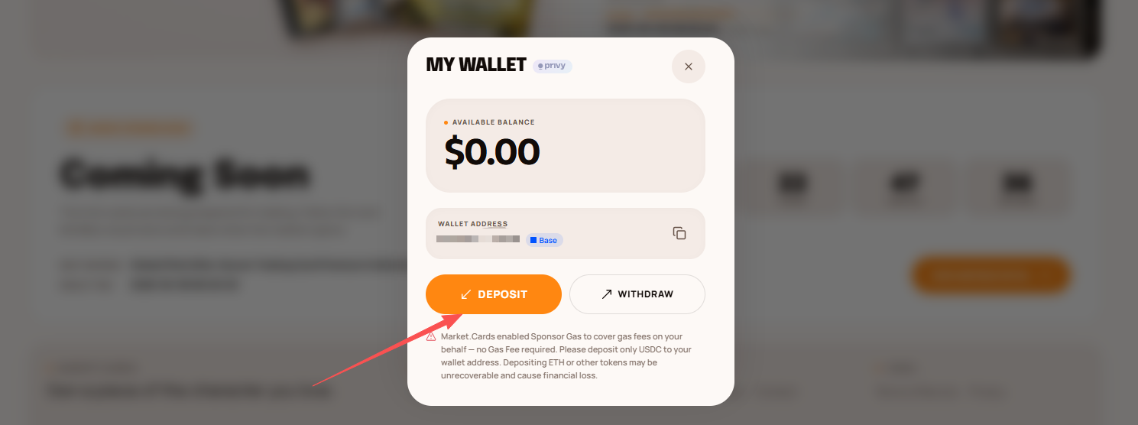This screenshot has height=425, width=1138.
Task: Click the blurred orange tag above Coming Soon
Action: point(128,128)
